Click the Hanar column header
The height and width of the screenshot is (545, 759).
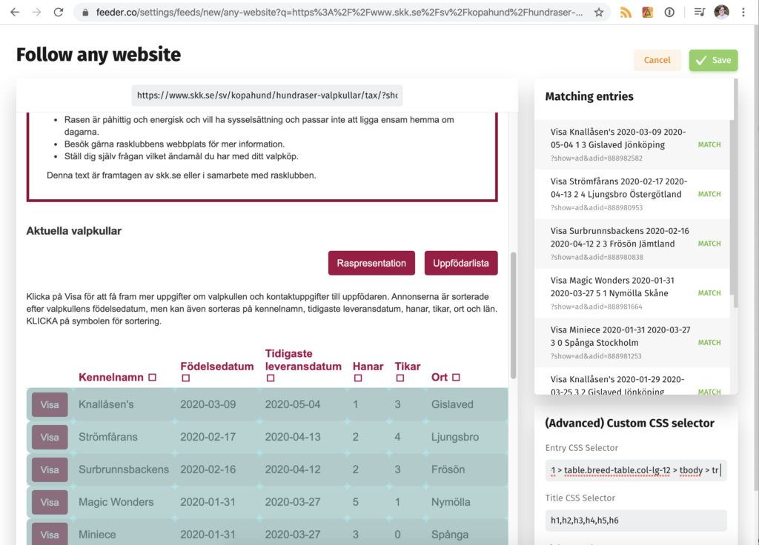[x=368, y=366]
